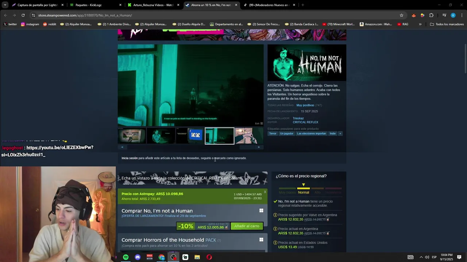This screenshot has width=467, height=262.
Task: Open the Amazon bookmark
Action: [x=376, y=24]
